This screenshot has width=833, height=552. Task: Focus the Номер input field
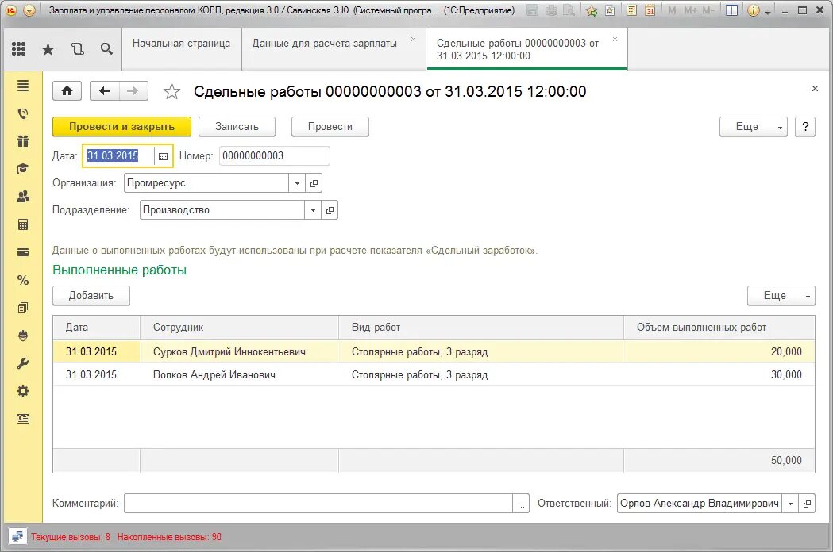tap(274, 156)
